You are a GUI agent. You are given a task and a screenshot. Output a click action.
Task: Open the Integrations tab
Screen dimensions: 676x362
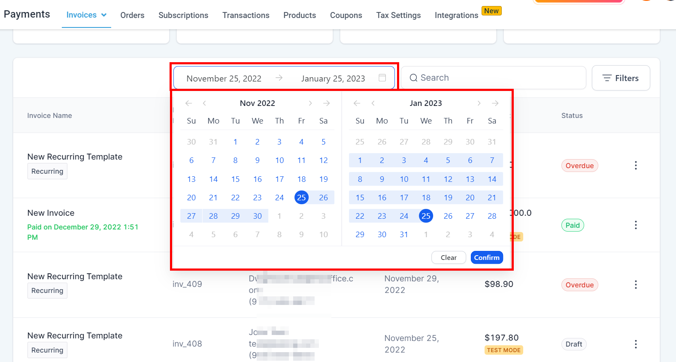(x=456, y=15)
